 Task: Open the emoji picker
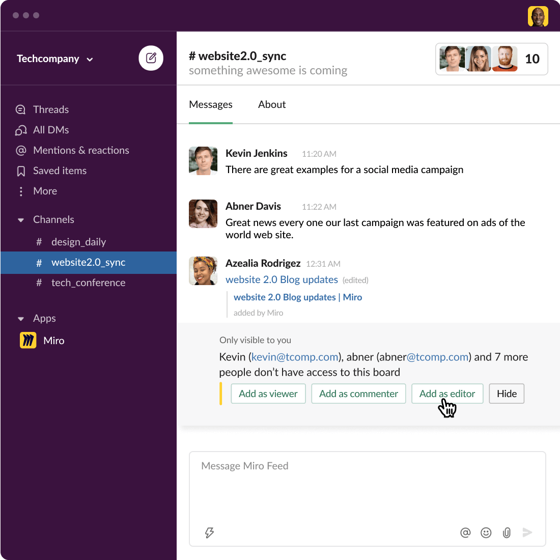pyautogui.click(x=486, y=533)
